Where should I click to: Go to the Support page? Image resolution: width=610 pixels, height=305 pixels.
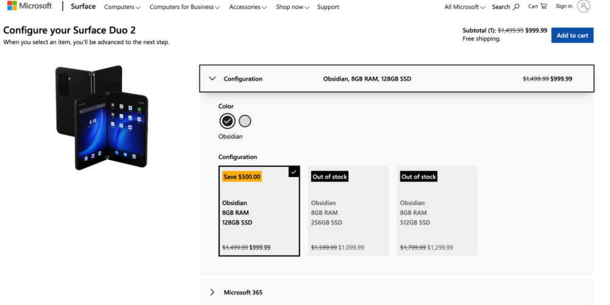click(x=328, y=7)
